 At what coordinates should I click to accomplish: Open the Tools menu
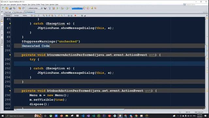click(x=47, y=5)
